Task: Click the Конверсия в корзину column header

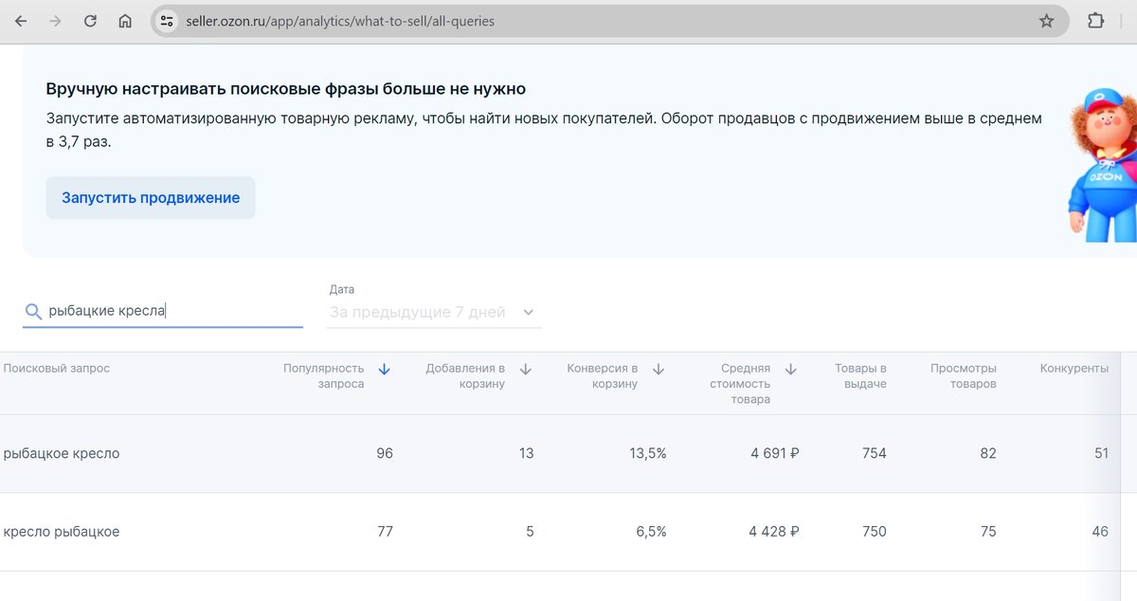Action: point(602,376)
